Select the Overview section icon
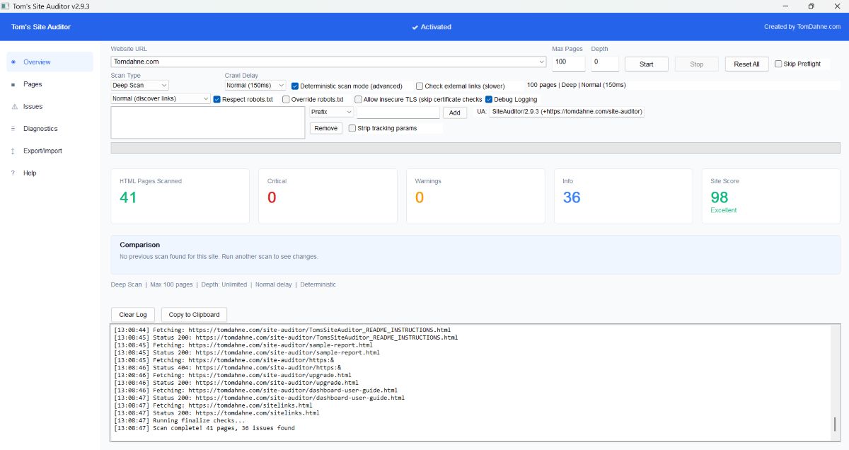 point(13,62)
